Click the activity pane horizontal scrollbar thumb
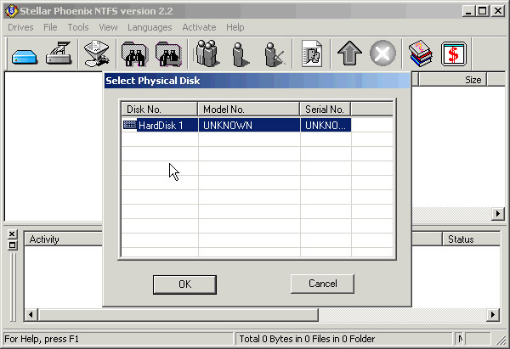This screenshot has width=510, height=349. tap(178, 314)
